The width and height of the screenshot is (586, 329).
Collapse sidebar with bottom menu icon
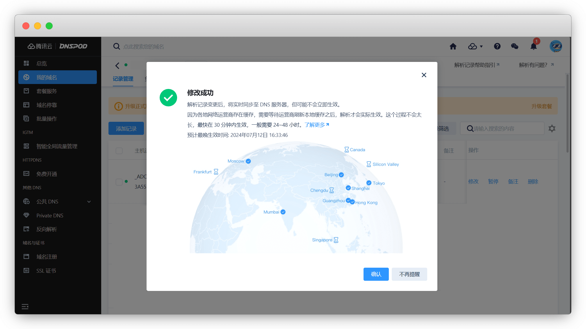tap(25, 307)
